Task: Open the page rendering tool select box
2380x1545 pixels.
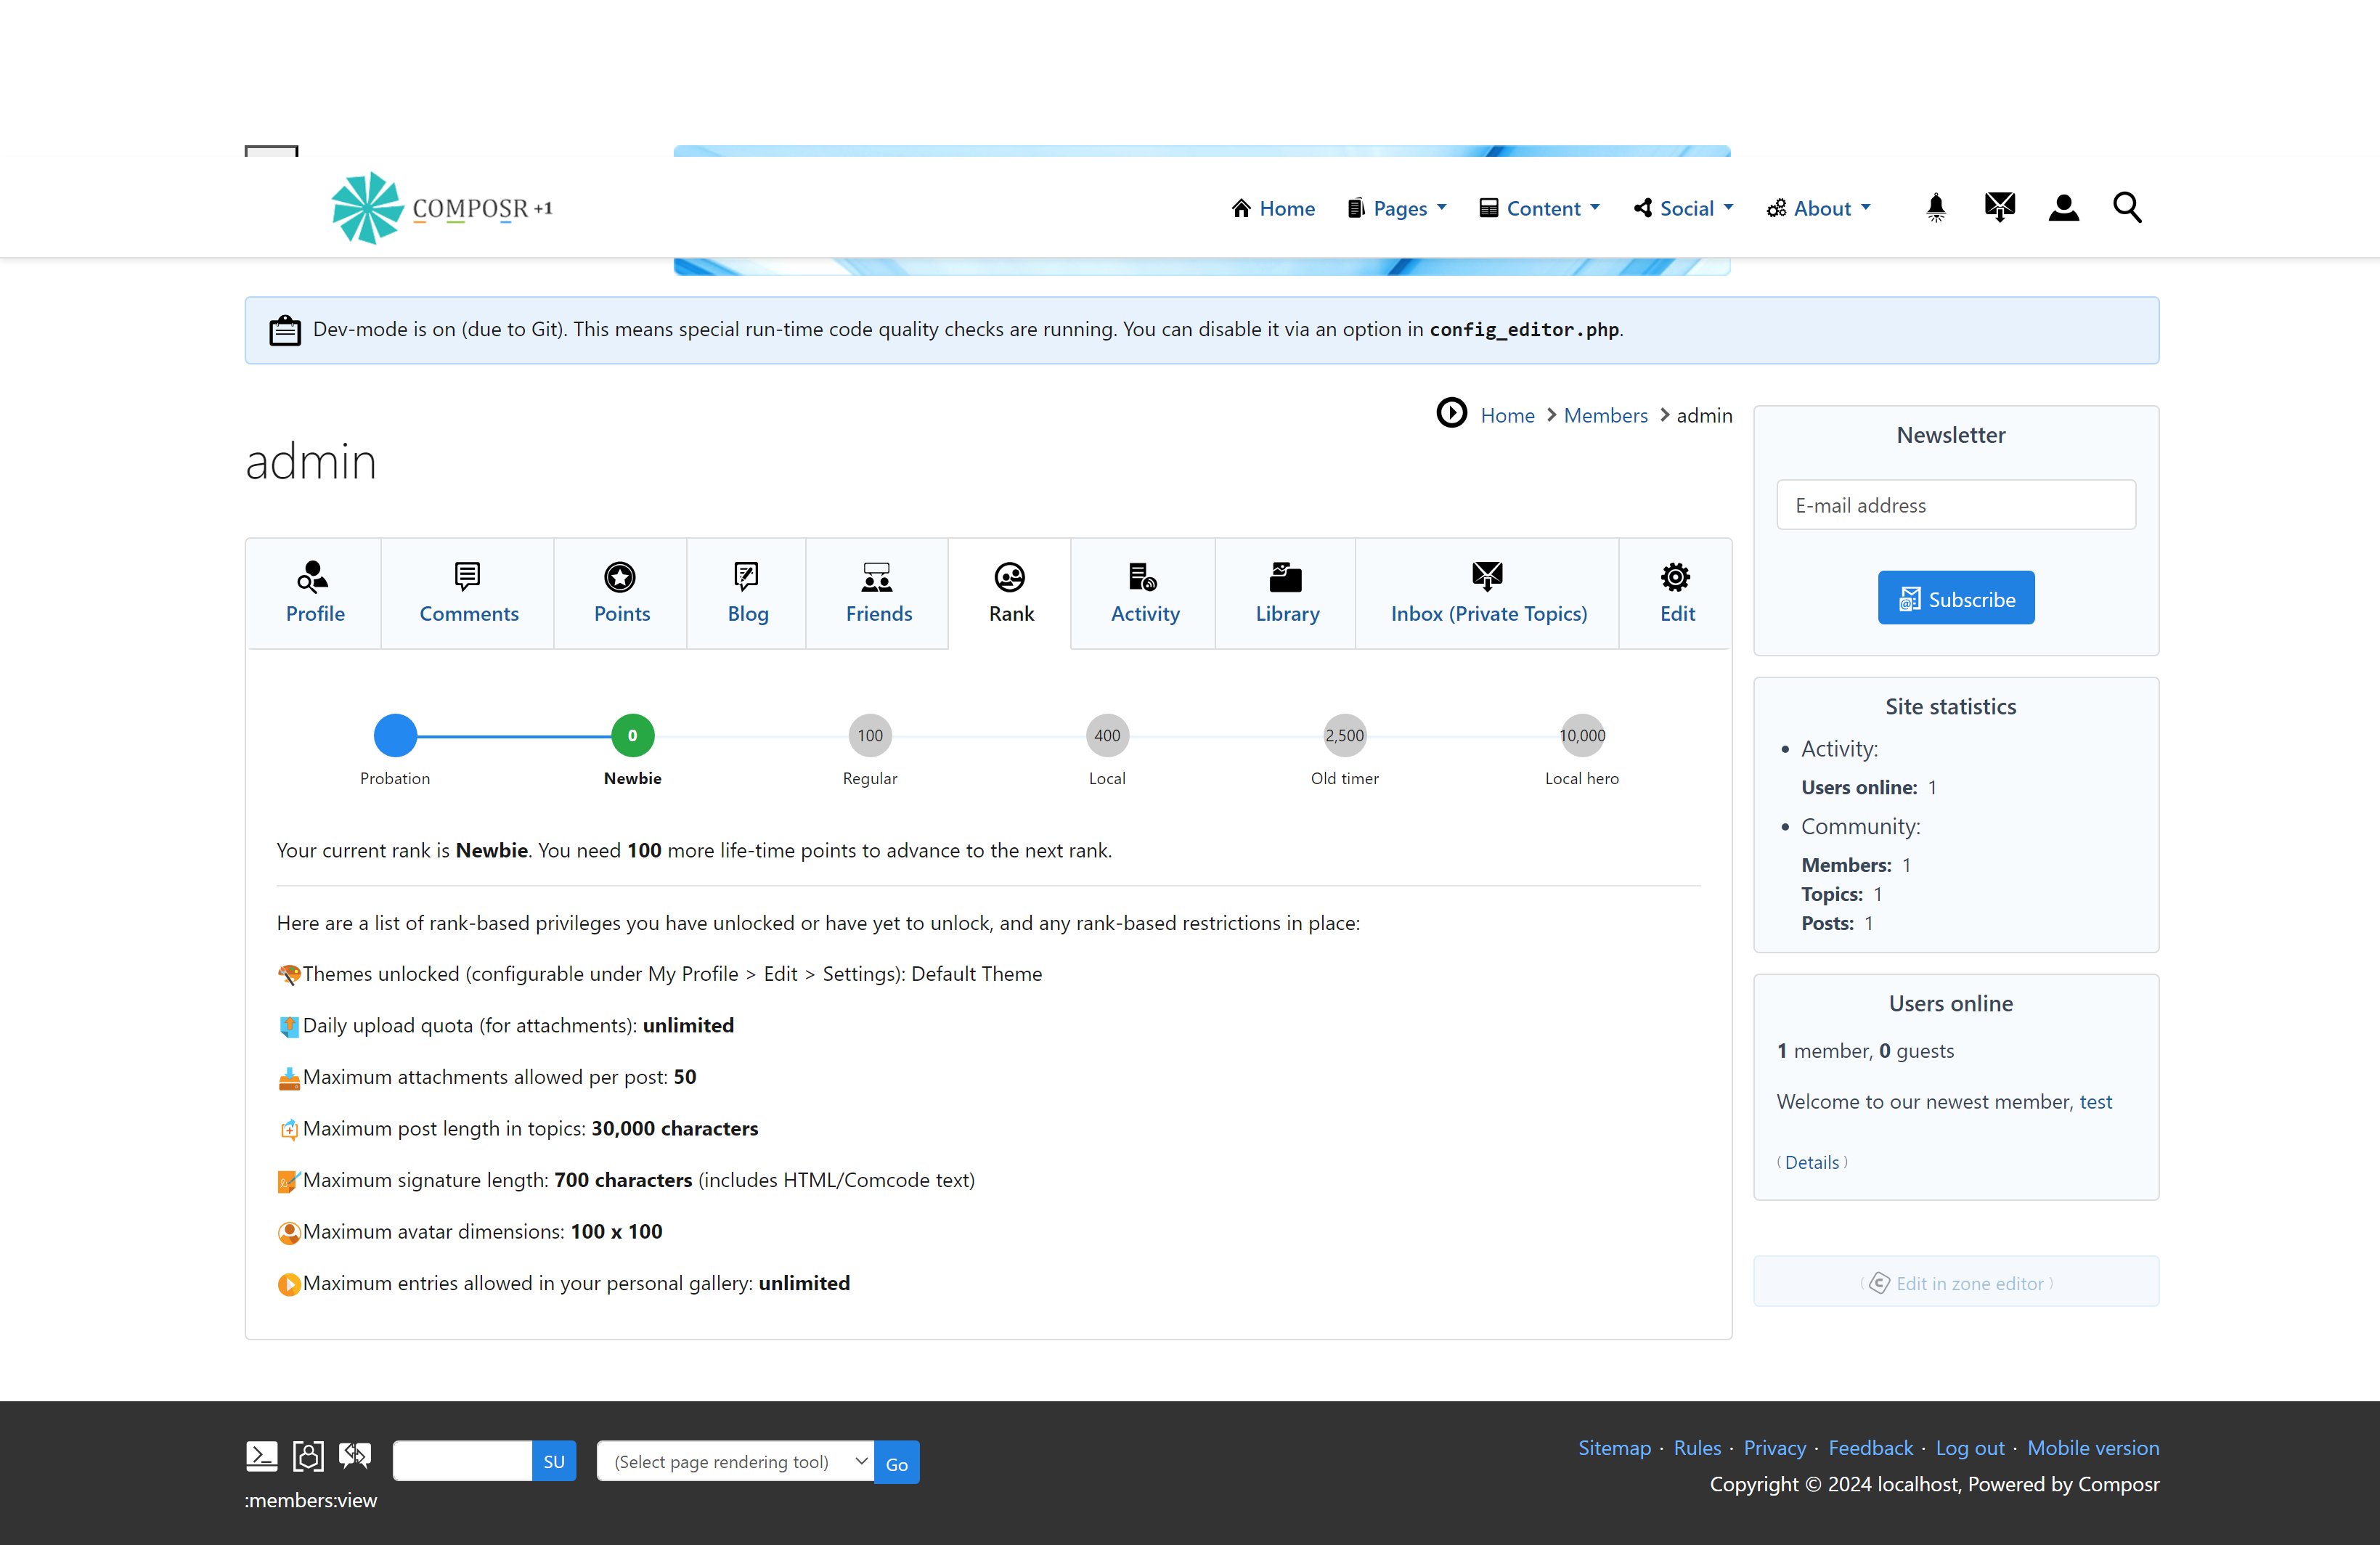Action: tap(735, 1462)
